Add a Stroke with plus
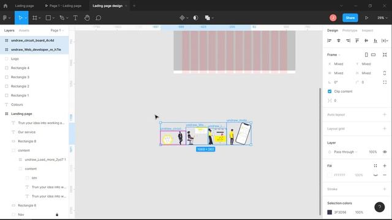392x220 pixels. click(385, 189)
